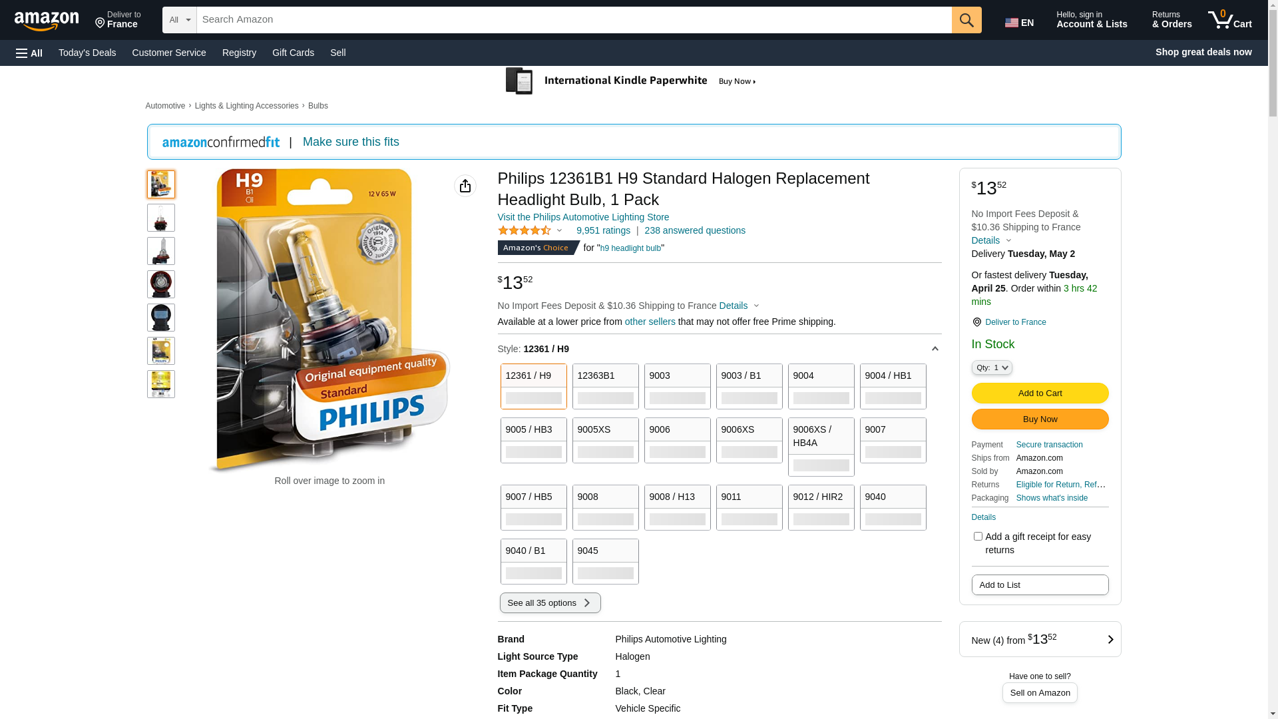Viewport: 1278px width, 719px height.
Task: Select the second product thumbnail image
Action: 161,218
